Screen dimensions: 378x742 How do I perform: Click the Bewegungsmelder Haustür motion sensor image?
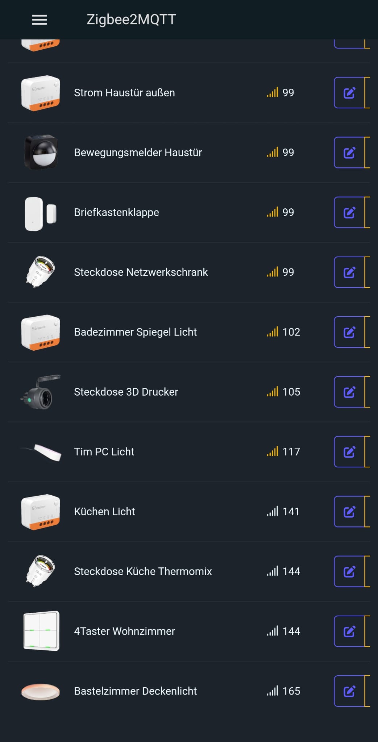[x=41, y=153]
